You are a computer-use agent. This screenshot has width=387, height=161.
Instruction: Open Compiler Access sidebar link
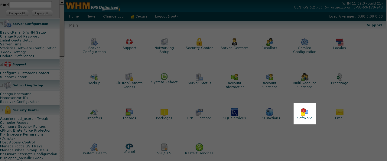tap(14, 123)
